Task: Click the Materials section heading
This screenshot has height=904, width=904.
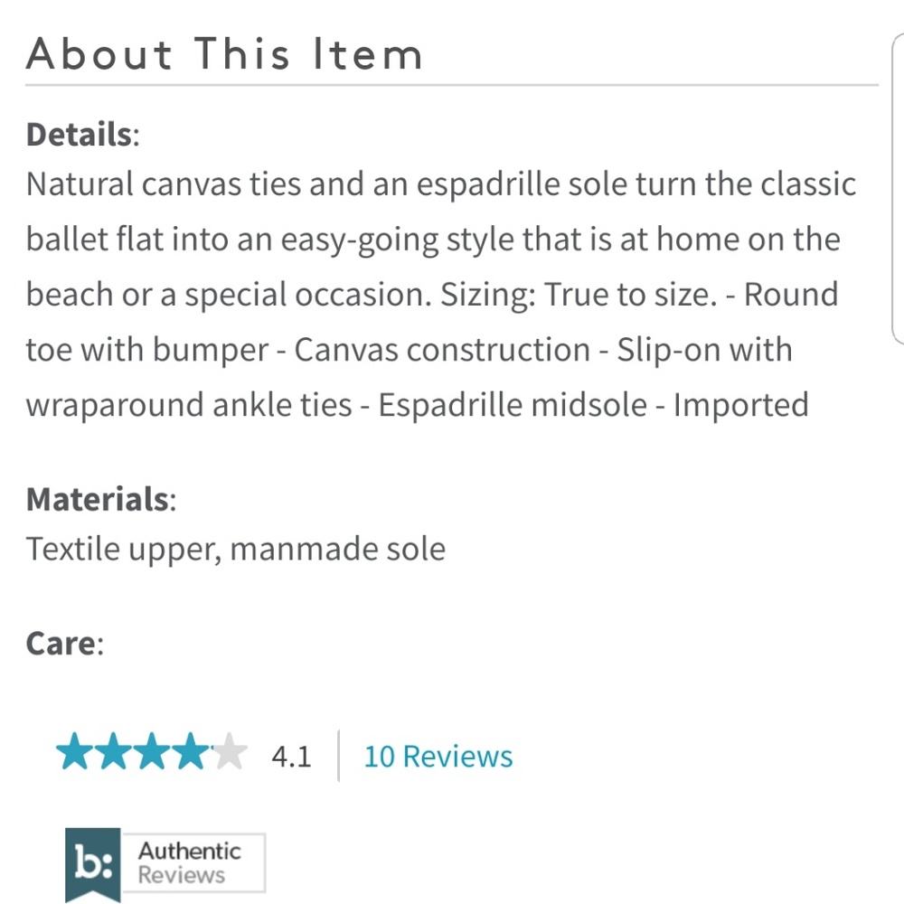Action: (x=99, y=498)
